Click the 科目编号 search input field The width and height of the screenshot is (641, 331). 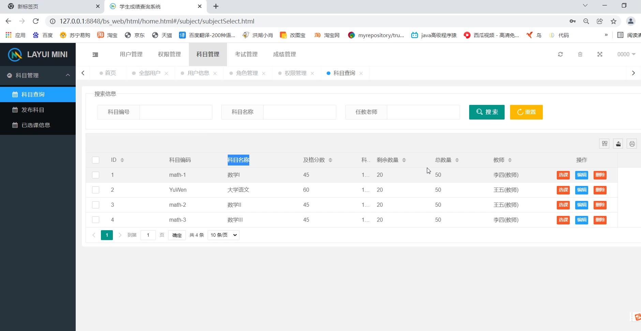point(176,112)
